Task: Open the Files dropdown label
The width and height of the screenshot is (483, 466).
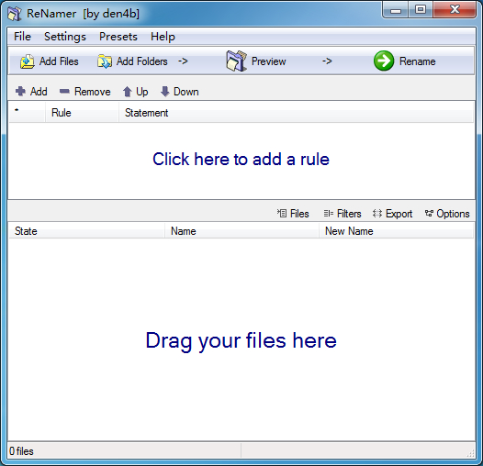Action: click(299, 214)
